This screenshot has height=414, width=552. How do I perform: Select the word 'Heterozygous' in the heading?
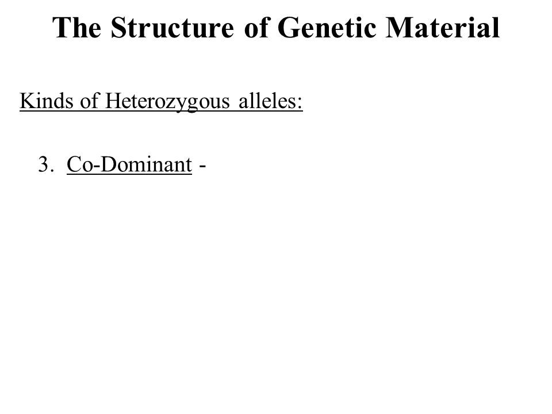coord(167,102)
